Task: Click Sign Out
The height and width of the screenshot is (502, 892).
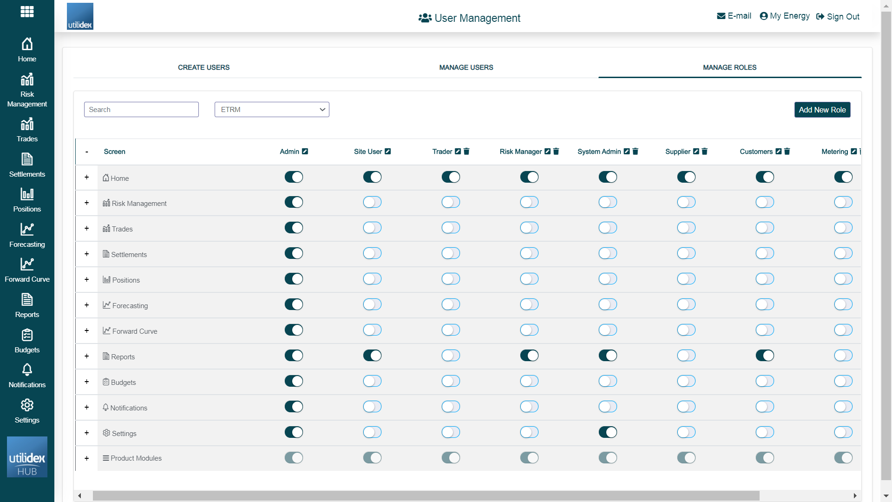Action: coord(838,17)
